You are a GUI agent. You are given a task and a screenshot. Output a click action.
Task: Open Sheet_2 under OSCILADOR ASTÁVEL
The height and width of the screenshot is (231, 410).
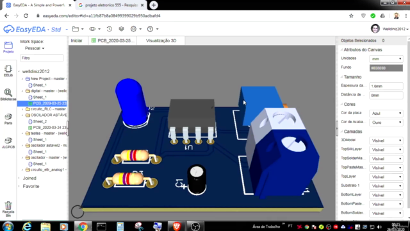40,121
